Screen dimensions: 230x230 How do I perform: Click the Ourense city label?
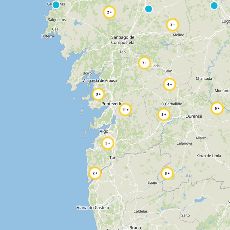click(x=194, y=116)
